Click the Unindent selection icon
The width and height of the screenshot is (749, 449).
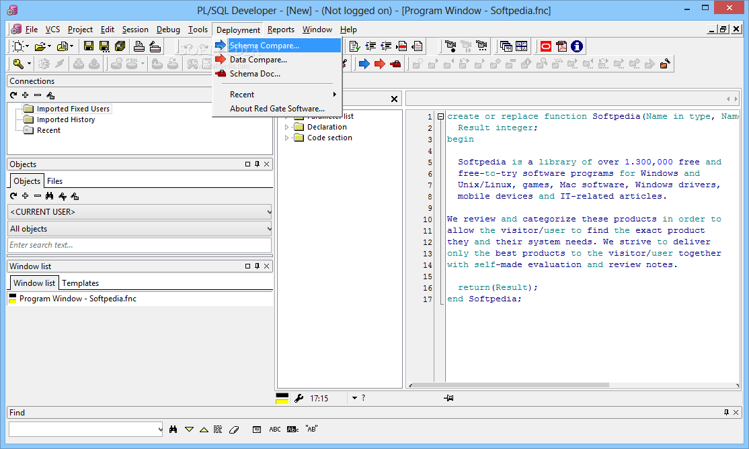386,46
